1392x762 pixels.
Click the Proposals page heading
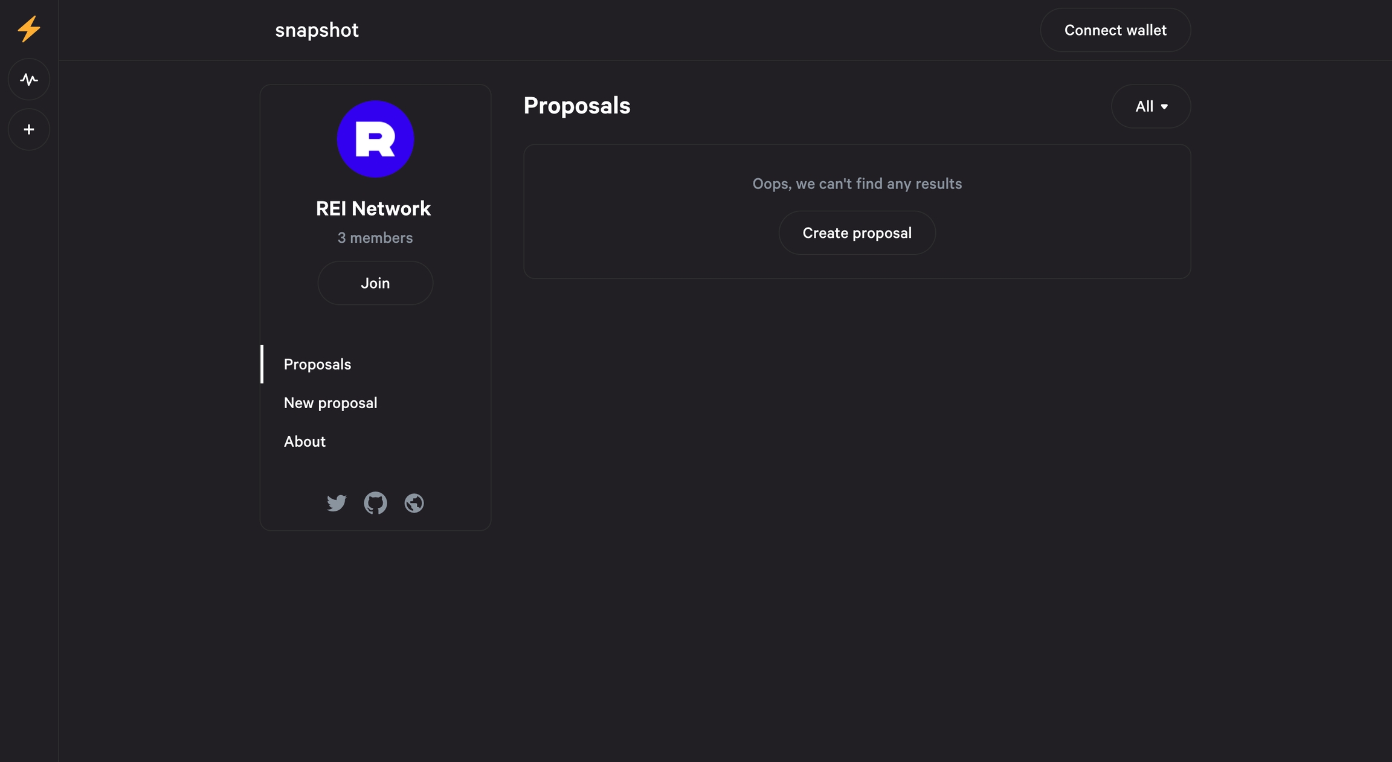tap(576, 106)
